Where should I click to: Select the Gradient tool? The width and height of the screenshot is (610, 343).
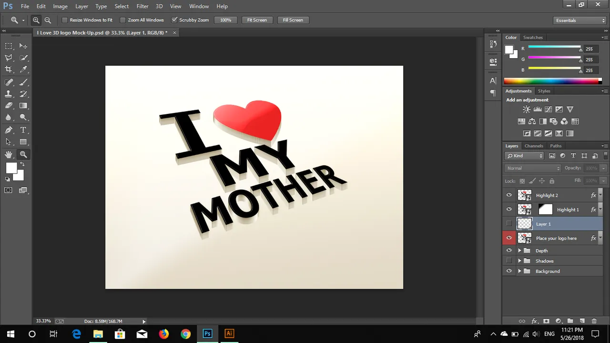pyautogui.click(x=23, y=106)
